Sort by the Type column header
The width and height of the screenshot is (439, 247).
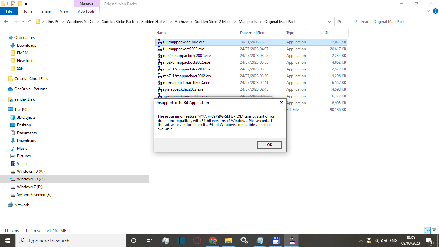click(290, 33)
